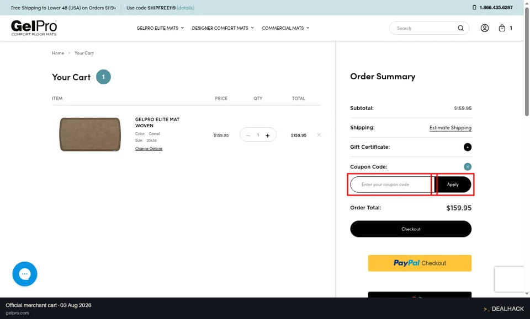530x319 pixels.
Task: Expand Commercial Mats menu
Action: click(x=285, y=28)
